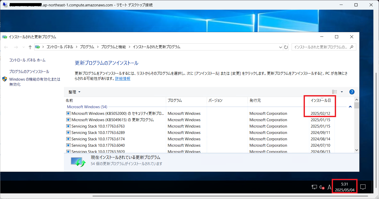
Task: Click the icon beside KB5052000 entry
Action: click(68, 113)
